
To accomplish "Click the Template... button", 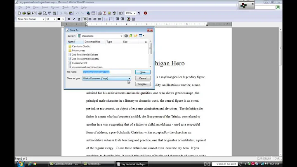I will click(143, 84).
